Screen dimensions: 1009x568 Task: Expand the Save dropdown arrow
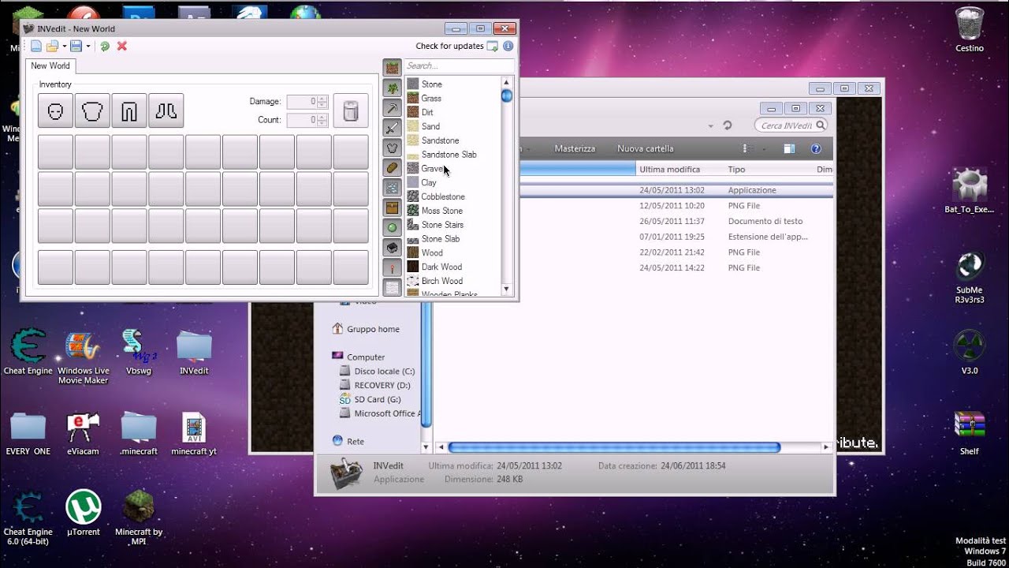[88, 47]
